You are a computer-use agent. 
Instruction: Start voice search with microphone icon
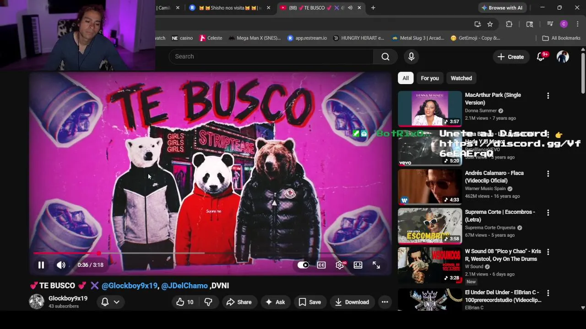pos(411,56)
